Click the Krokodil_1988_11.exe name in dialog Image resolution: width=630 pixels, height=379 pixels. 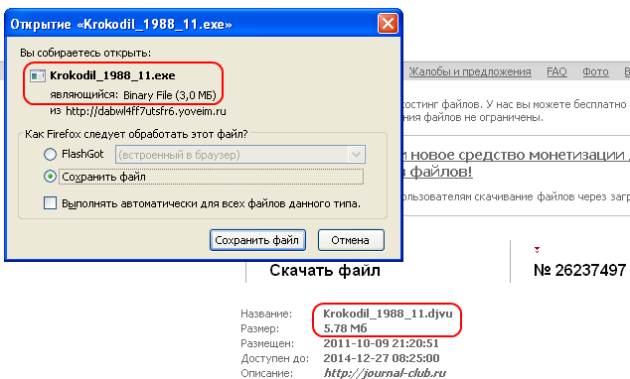(x=112, y=75)
